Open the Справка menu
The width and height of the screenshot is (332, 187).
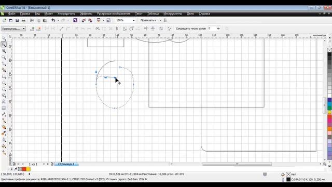pos(204,14)
